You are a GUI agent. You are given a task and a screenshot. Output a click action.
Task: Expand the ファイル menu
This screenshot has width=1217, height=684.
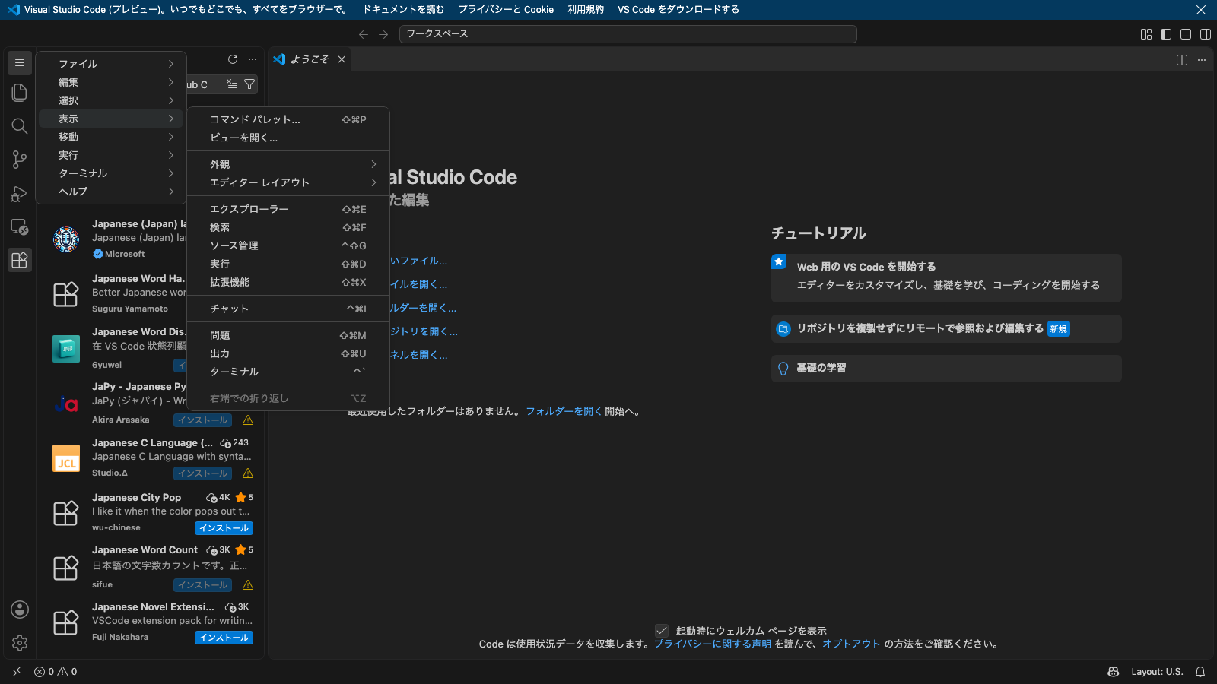[111, 64]
